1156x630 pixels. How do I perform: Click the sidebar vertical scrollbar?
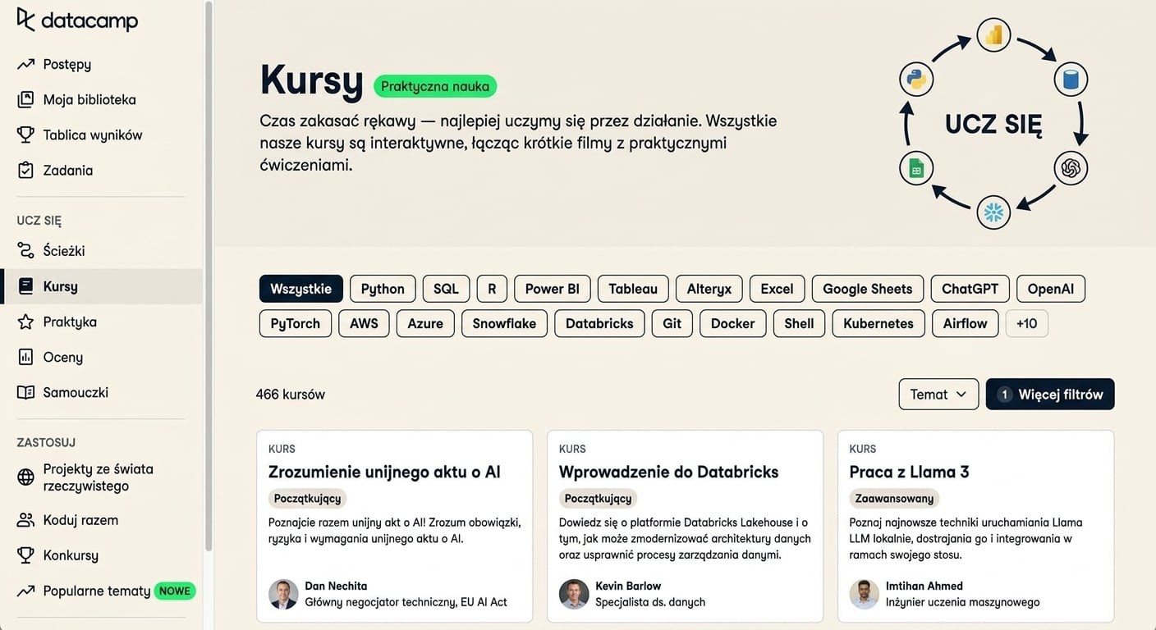tap(209, 275)
